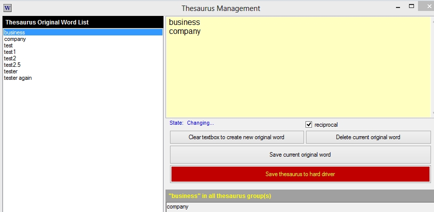Choose 'test' from the word list
The height and width of the screenshot is (212, 434).
point(8,45)
